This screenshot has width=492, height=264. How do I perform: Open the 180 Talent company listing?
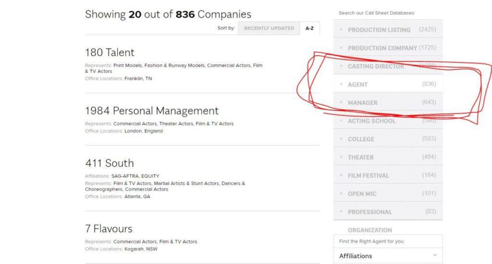tap(110, 52)
